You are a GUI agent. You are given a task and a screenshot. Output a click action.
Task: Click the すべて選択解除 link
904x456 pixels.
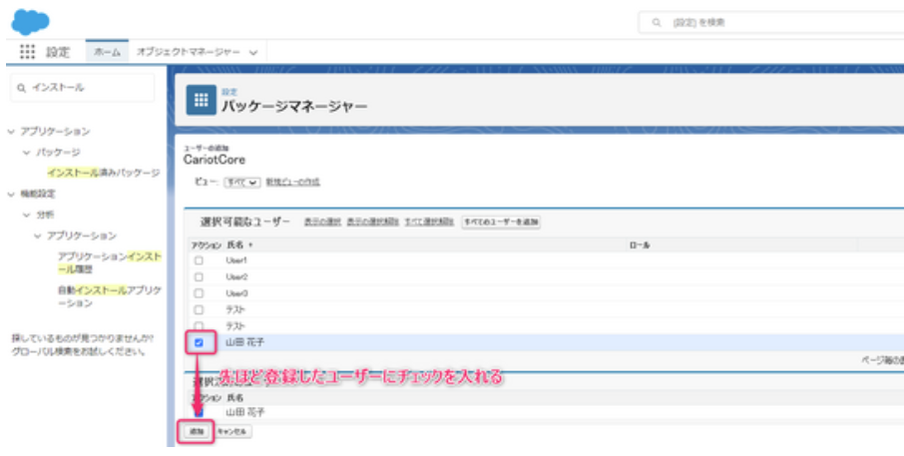pos(429,222)
